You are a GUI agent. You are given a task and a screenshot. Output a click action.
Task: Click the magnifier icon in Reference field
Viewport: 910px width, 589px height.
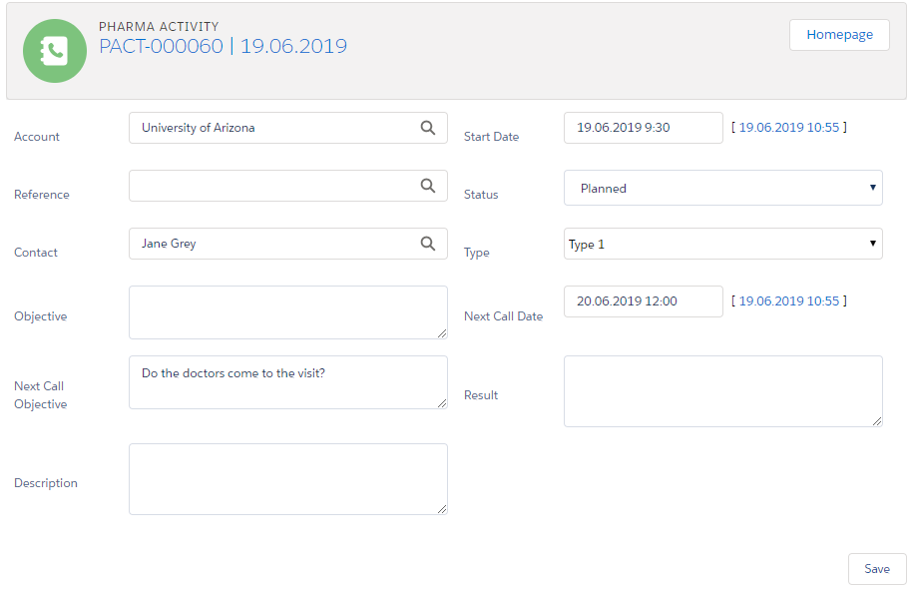(x=427, y=186)
